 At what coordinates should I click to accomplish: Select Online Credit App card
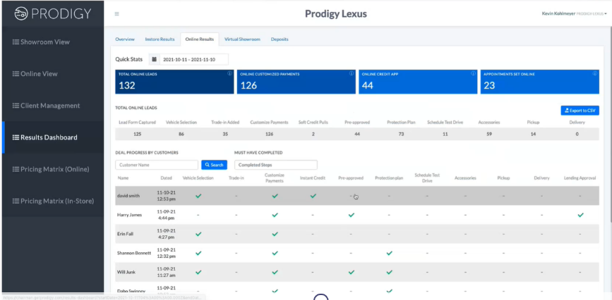(418, 82)
